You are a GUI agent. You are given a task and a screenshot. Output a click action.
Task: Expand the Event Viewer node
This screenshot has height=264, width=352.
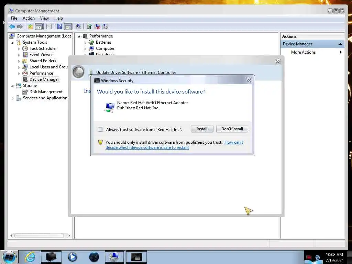[x=19, y=55]
